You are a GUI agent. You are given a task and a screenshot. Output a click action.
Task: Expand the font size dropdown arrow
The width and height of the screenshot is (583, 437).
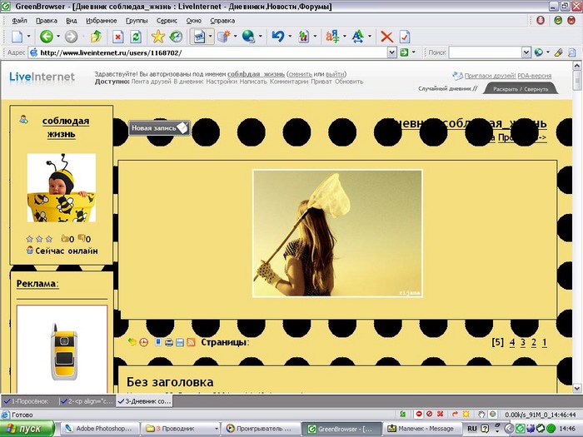(x=370, y=37)
